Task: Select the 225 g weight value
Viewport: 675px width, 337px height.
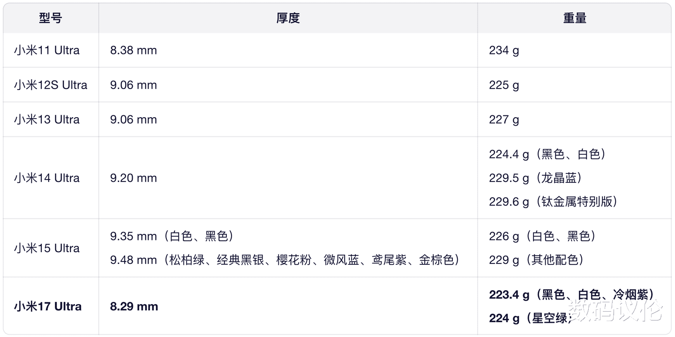Action: tap(504, 85)
